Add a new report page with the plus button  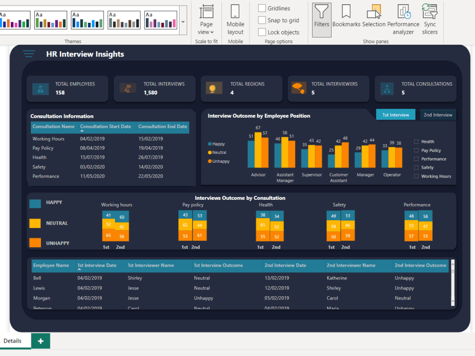[40, 341]
